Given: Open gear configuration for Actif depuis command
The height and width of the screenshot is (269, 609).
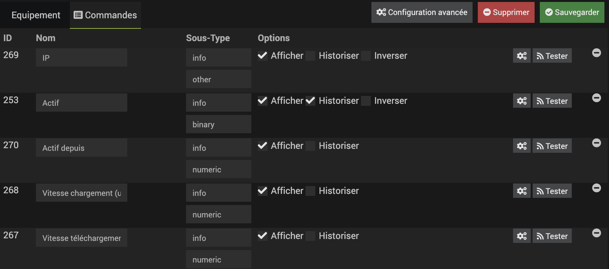Looking at the screenshot, I should (522, 146).
